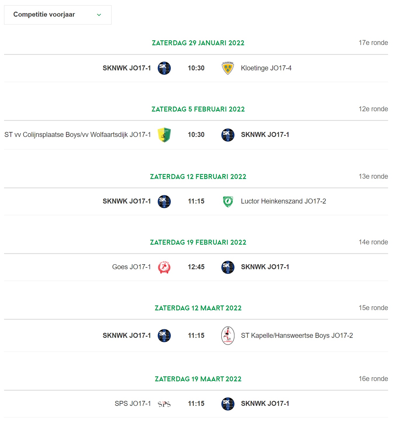Open the Luctor Heinkenszand JO17-2 team link
Image resolution: width=393 pixels, height=426 pixels.
pyautogui.click(x=283, y=201)
